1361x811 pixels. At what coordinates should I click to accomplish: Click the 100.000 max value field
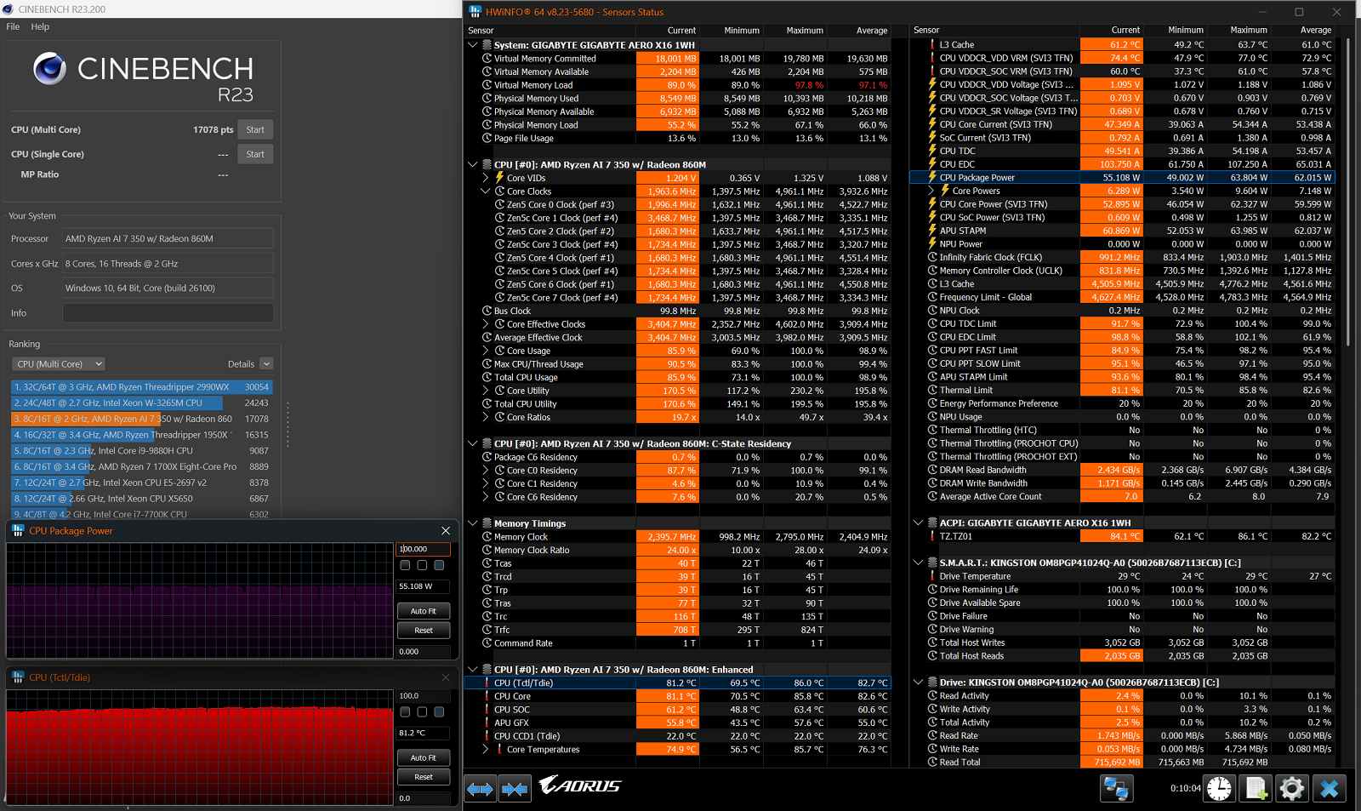click(424, 549)
